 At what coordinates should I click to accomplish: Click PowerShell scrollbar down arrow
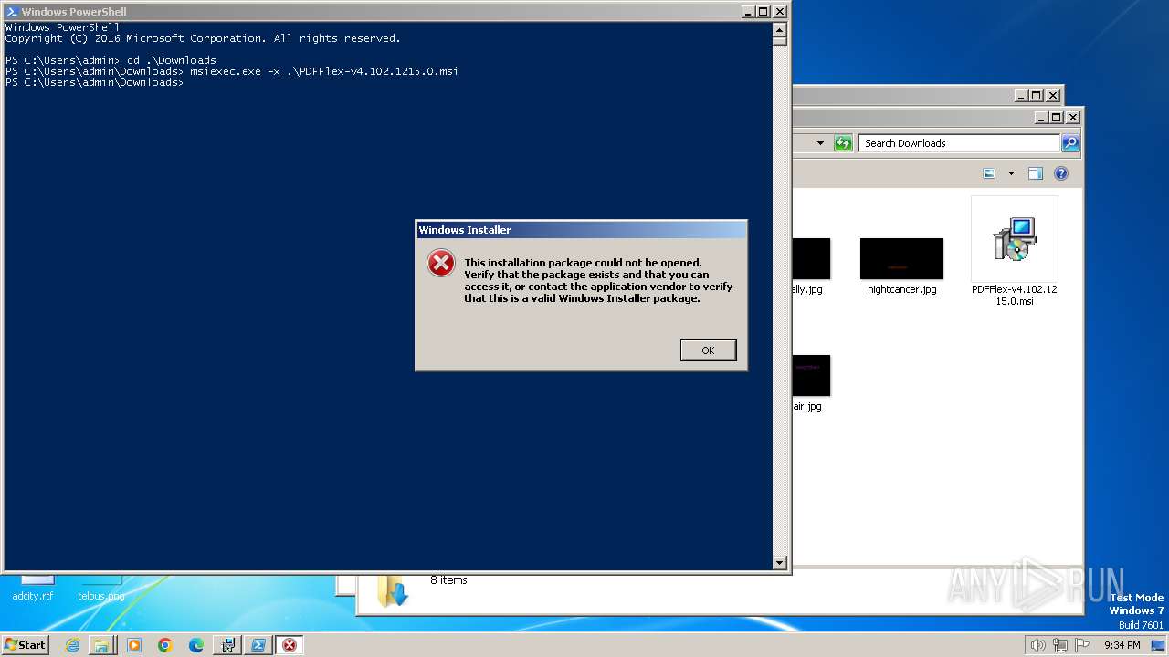click(x=779, y=563)
